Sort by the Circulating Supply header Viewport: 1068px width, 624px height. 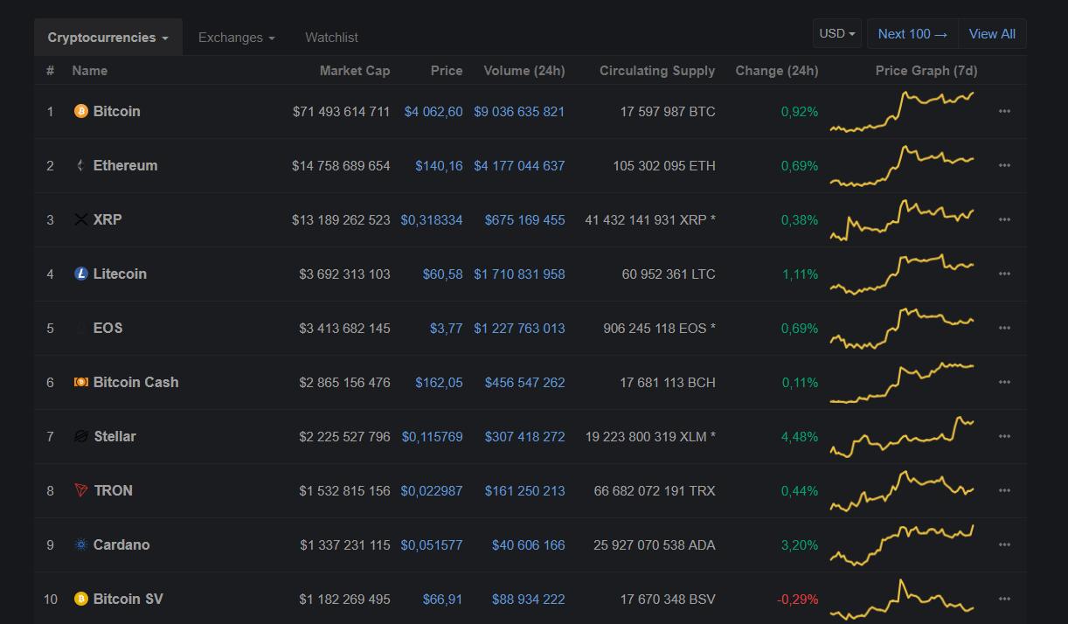[x=657, y=71]
